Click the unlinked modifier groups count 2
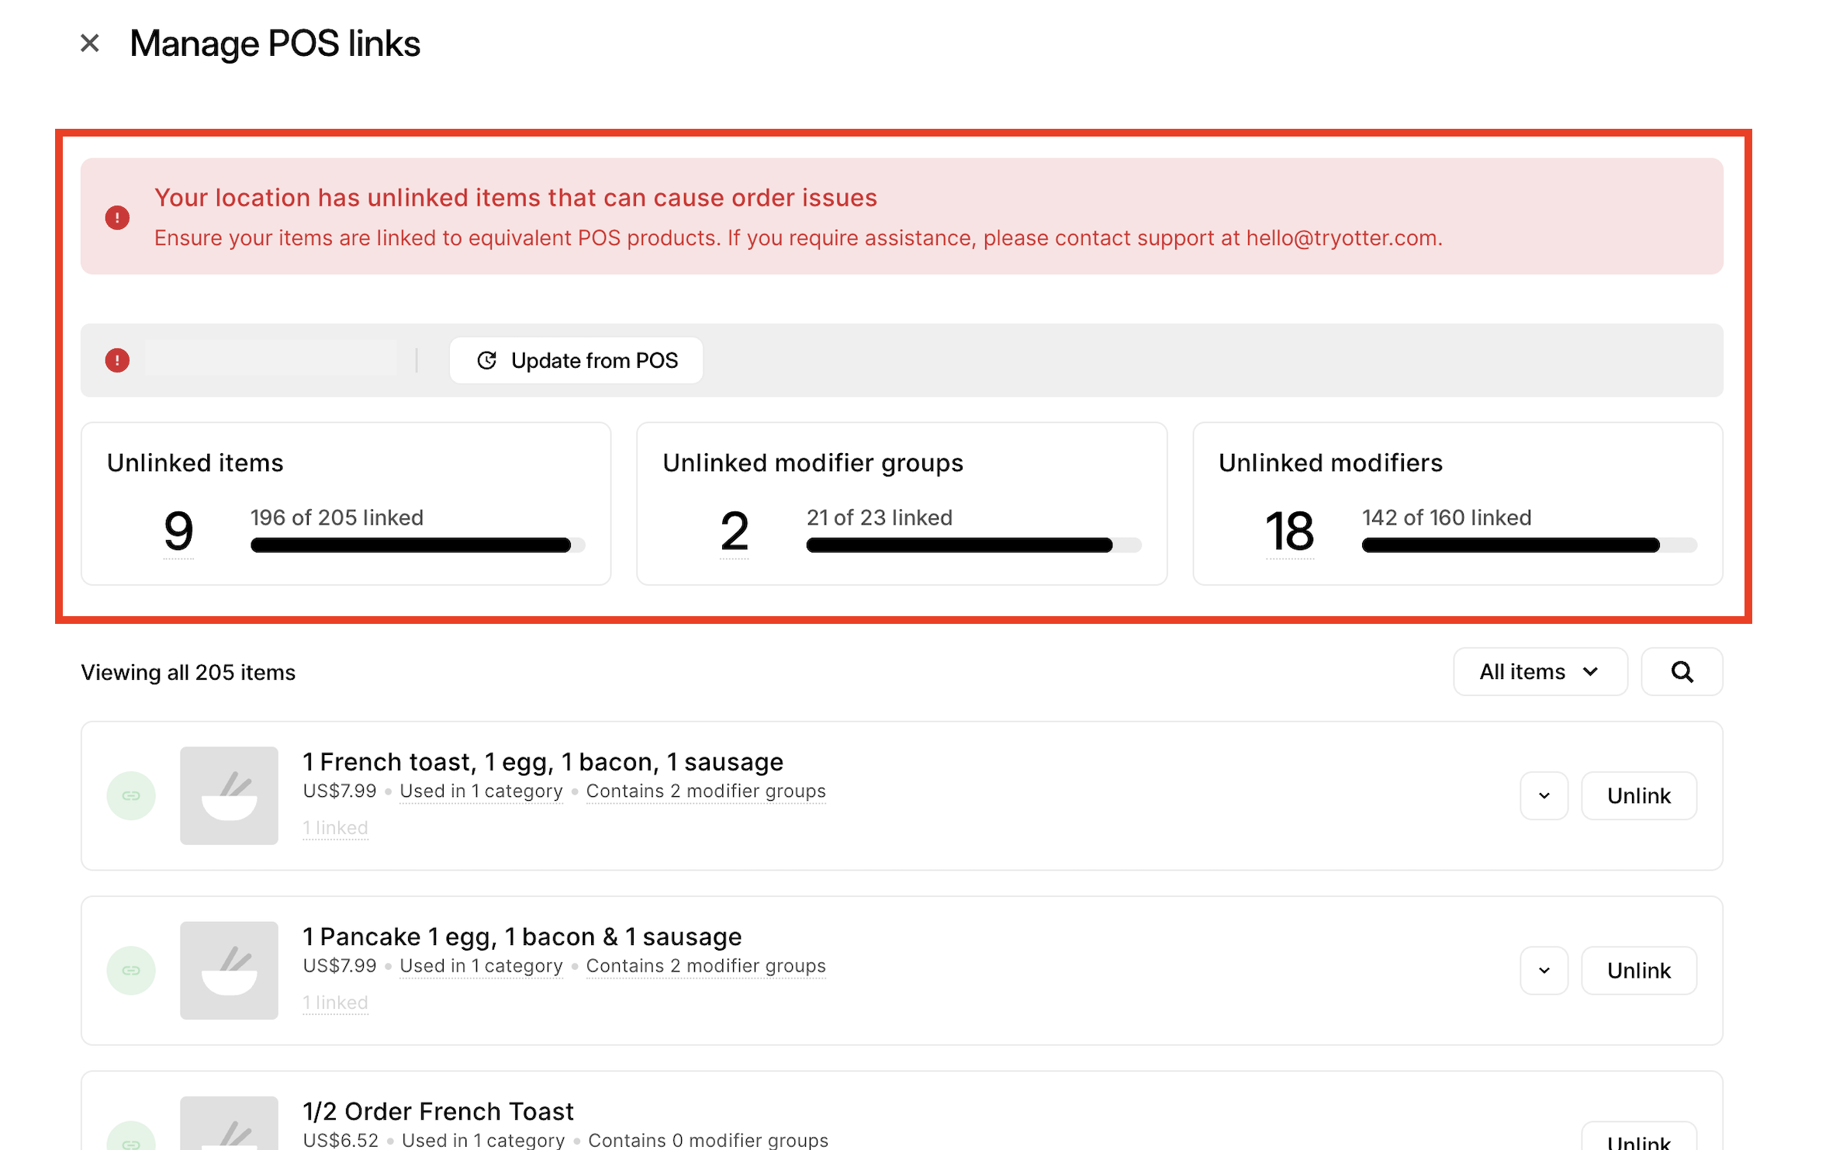Image resolution: width=1843 pixels, height=1150 pixels. pyautogui.click(x=734, y=532)
